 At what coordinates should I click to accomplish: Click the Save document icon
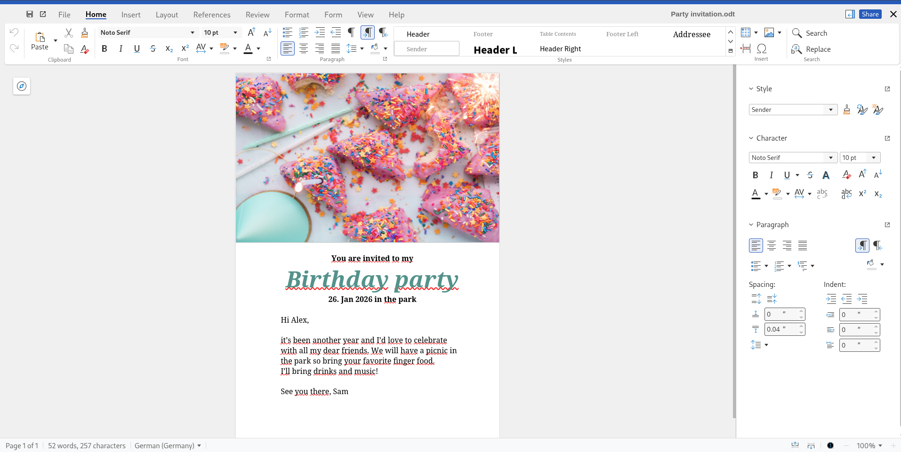tap(30, 14)
